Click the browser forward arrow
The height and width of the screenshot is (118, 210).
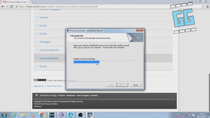tap(7, 7)
